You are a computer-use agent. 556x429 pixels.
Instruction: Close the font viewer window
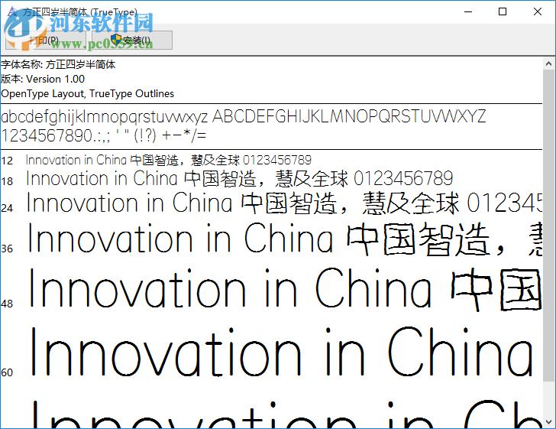click(x=537, y=11)
